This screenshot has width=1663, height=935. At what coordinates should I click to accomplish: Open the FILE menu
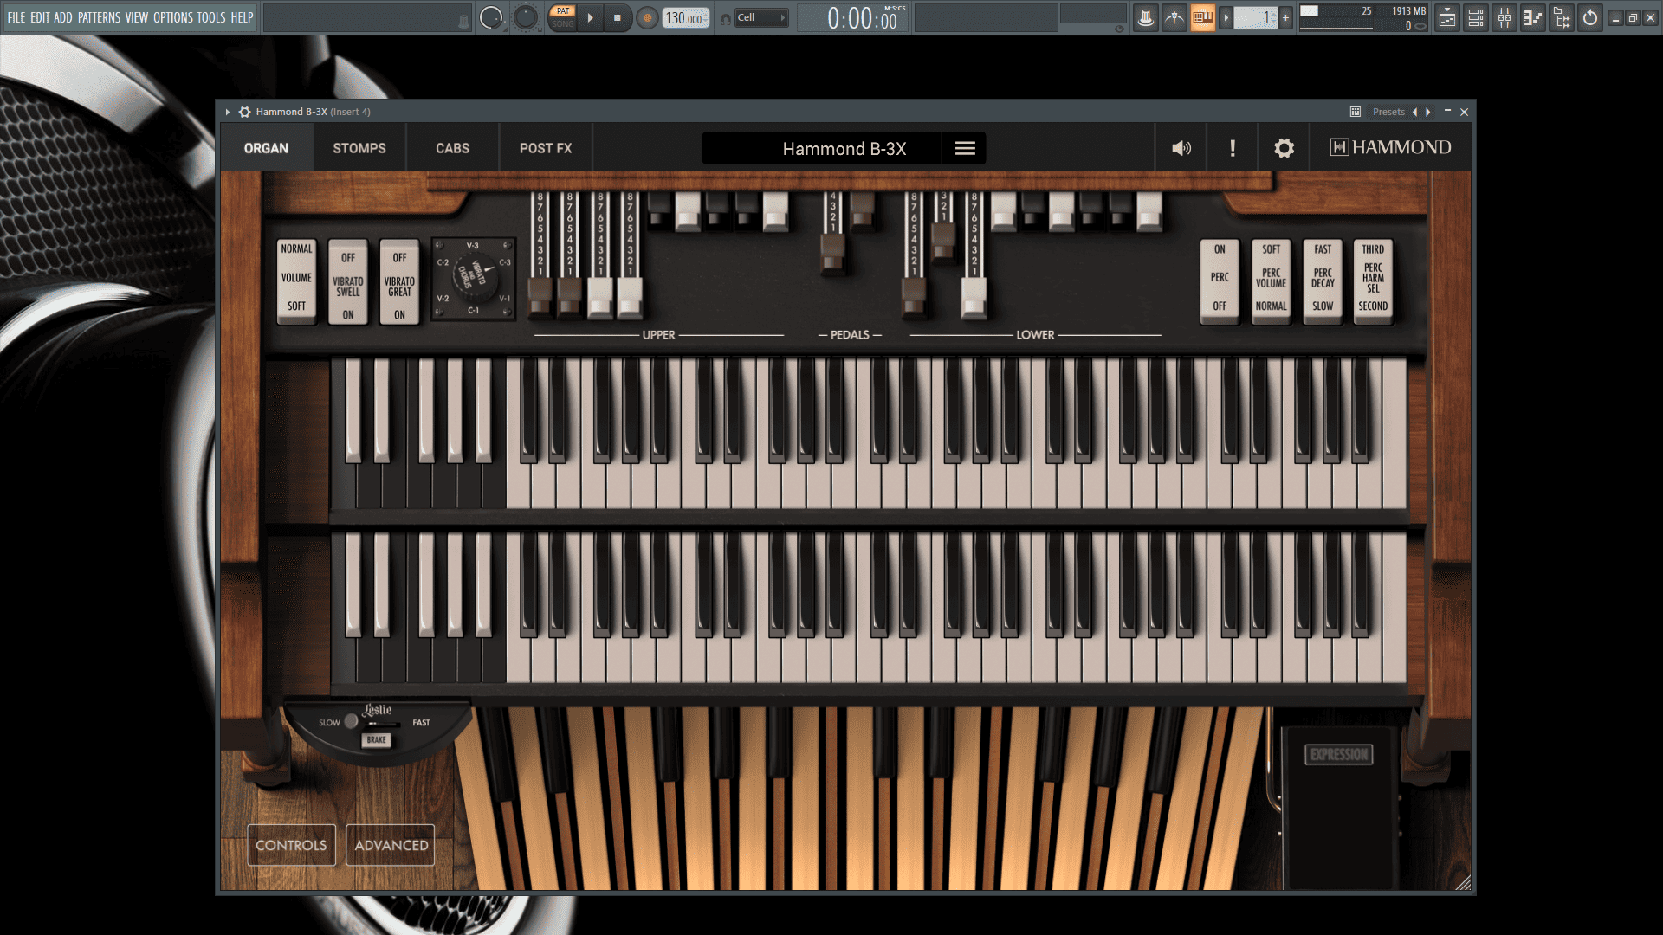[x=16, y=17]
